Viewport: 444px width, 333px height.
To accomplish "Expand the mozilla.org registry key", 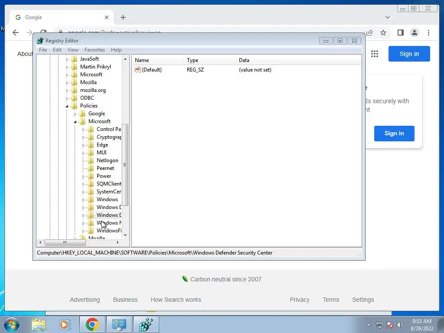I will pyautogui.click(x=67, y=91).
